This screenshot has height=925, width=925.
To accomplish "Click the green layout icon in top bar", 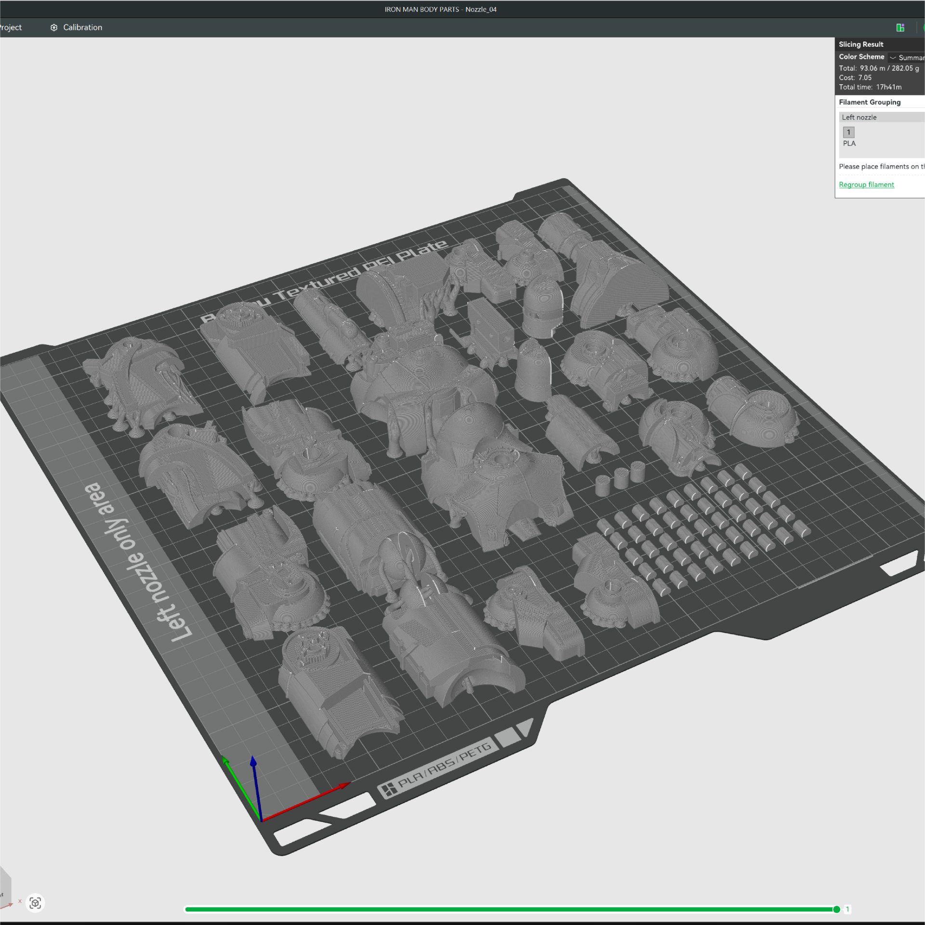I will coord(900,27).
